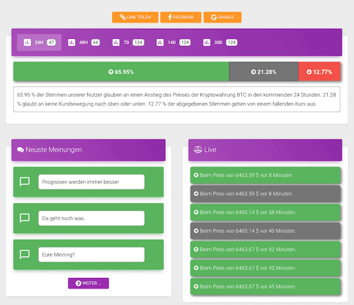Open the gray live entry from 40 minutes ago
Viewport: 354px width, 305px height.
click(x=265, y=231)
